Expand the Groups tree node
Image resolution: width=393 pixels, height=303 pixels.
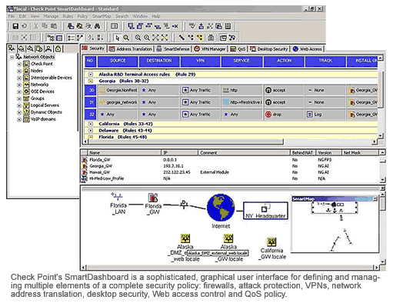click(19, 98)
